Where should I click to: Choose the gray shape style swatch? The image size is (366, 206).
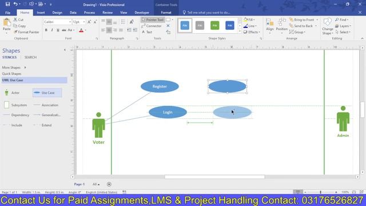point(200,25)
